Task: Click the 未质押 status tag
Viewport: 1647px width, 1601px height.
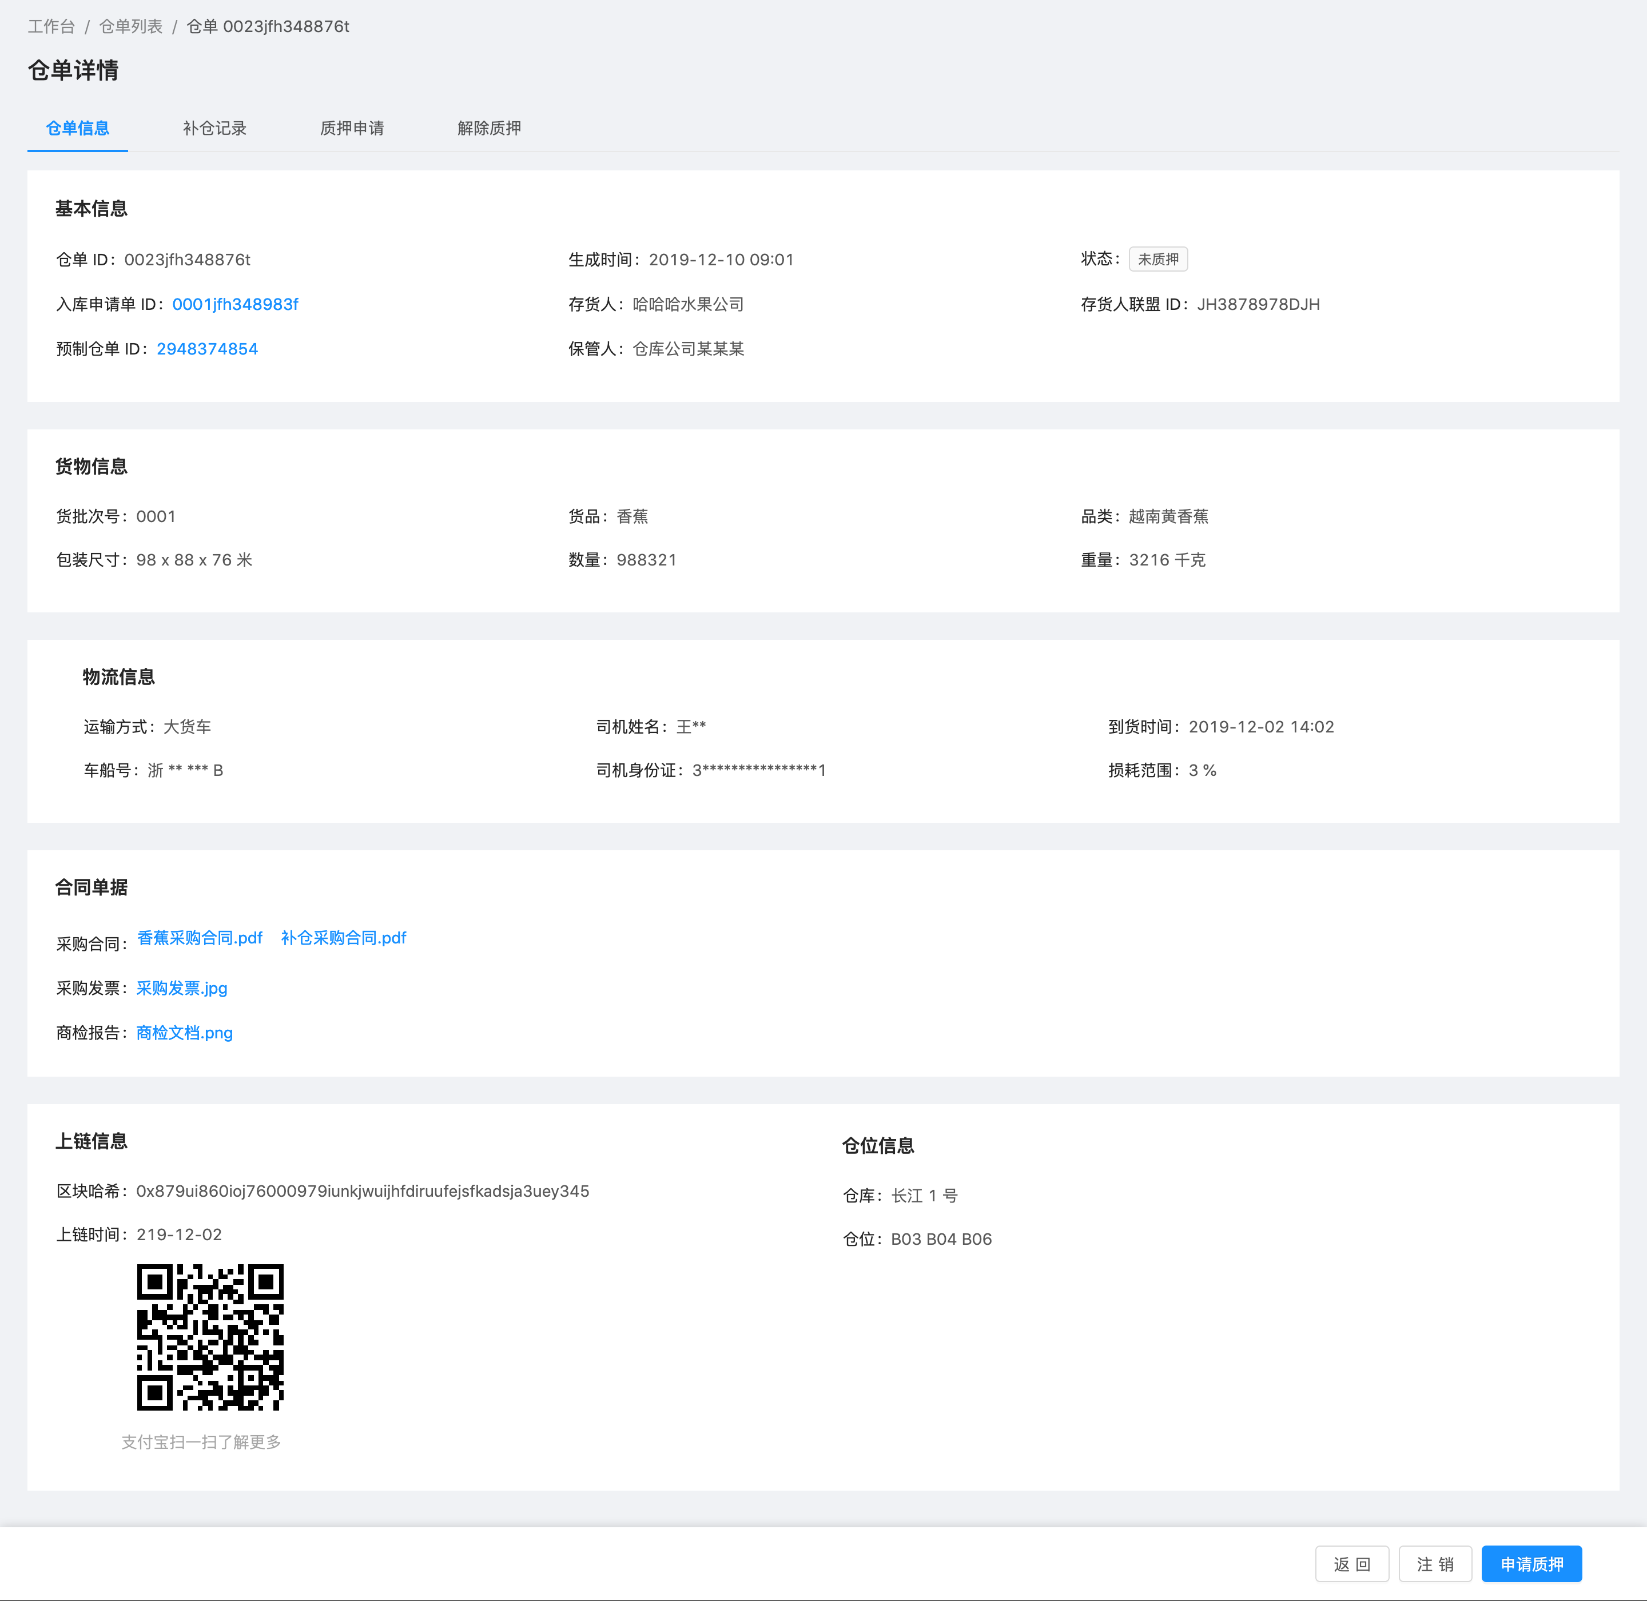Action: pos(1157,259)
